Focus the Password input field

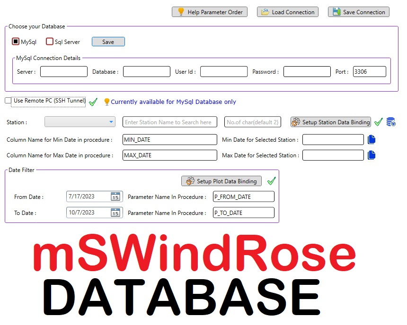pos(307,71)
